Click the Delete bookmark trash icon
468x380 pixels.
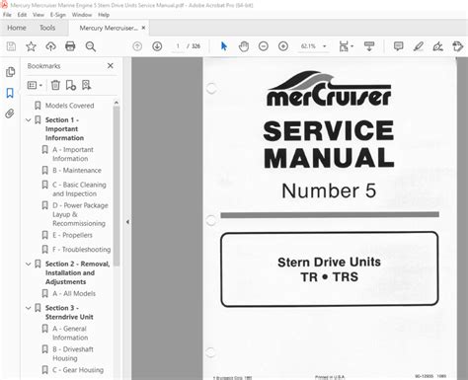[55, 85]
